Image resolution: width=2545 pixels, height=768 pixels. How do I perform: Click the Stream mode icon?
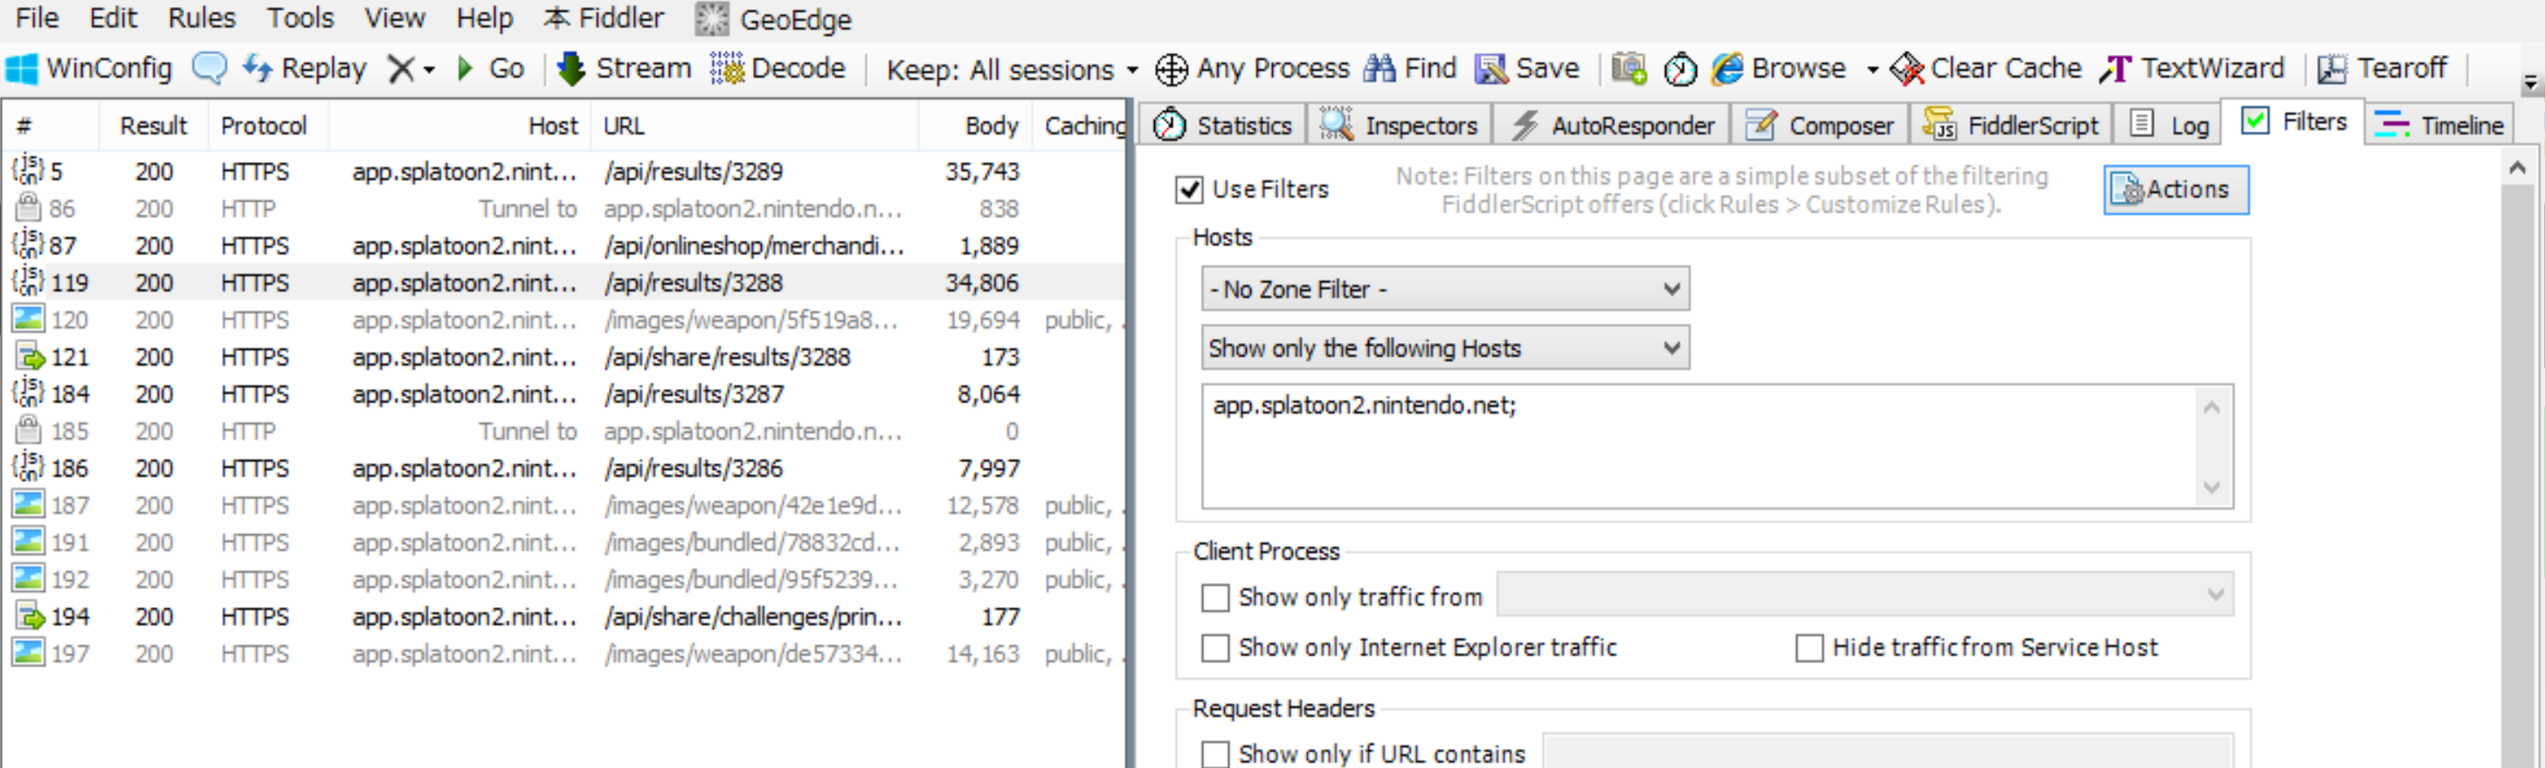[571, 69]
